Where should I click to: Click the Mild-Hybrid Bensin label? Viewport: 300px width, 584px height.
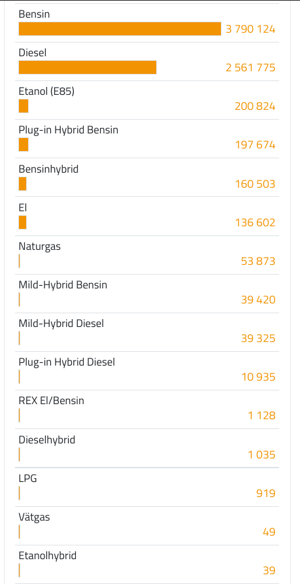pyautogui.click(x=63, y=285)
